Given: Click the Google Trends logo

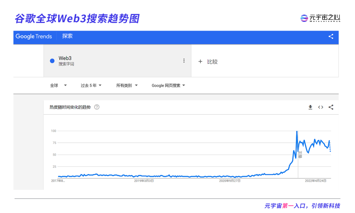Looking at the screenshot, I should [x=34, y=36].
